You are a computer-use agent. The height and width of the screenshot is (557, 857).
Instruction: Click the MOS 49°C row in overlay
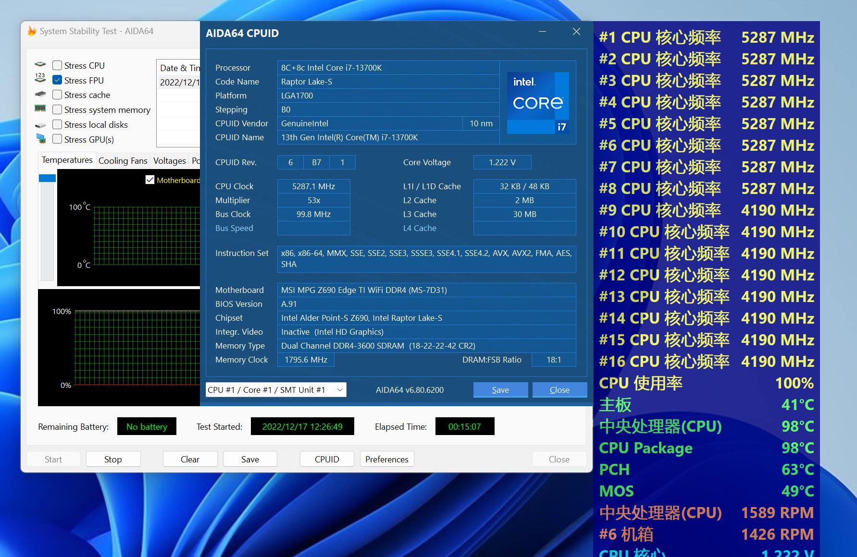coord(707,491)
